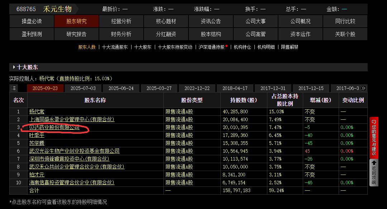Open the date list icon beside 2025-09-23

(14, 88)
